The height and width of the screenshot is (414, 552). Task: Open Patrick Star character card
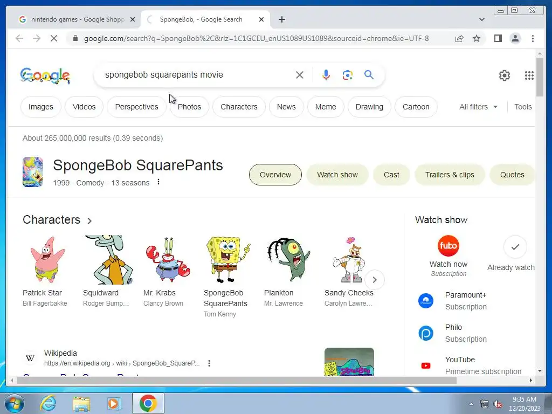[x=47, y=271]
